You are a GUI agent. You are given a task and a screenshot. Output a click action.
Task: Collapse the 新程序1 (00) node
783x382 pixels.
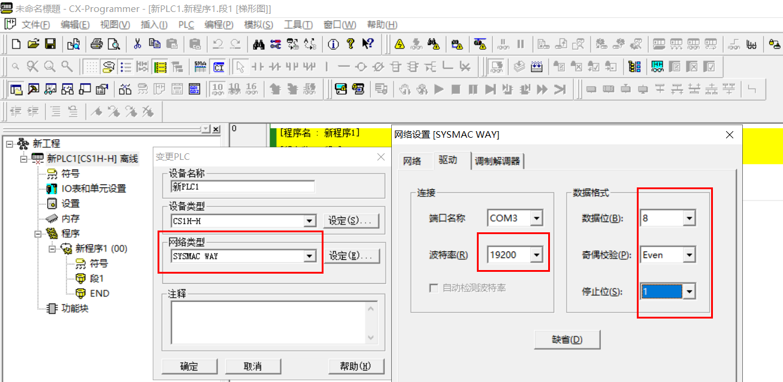(x=53, y=248)
